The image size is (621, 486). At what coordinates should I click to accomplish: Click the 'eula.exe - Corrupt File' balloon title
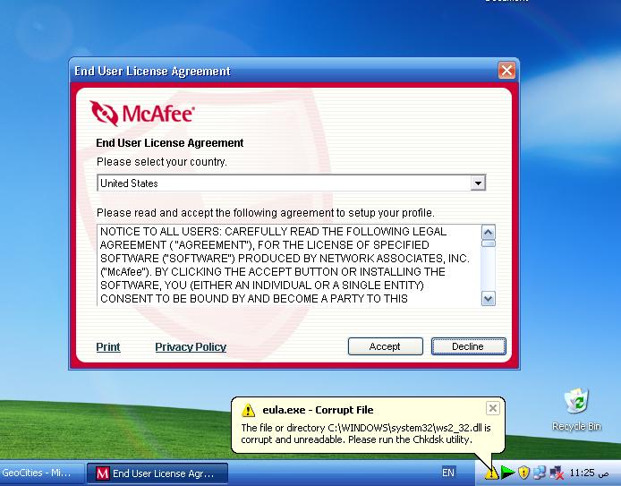click(318, 410)
